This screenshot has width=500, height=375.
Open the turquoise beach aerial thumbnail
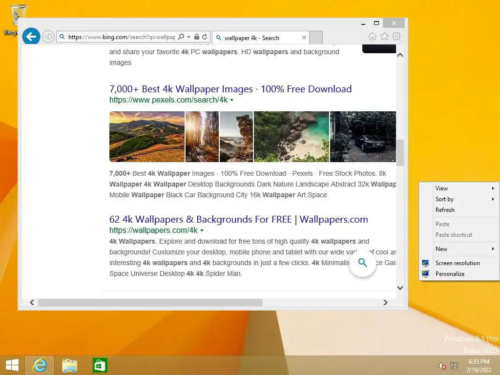[x=292, y=137]
